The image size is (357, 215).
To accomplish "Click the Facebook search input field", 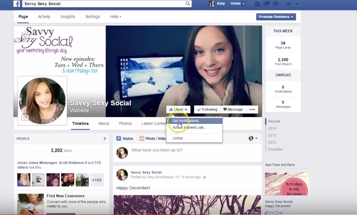I will 104,3.
